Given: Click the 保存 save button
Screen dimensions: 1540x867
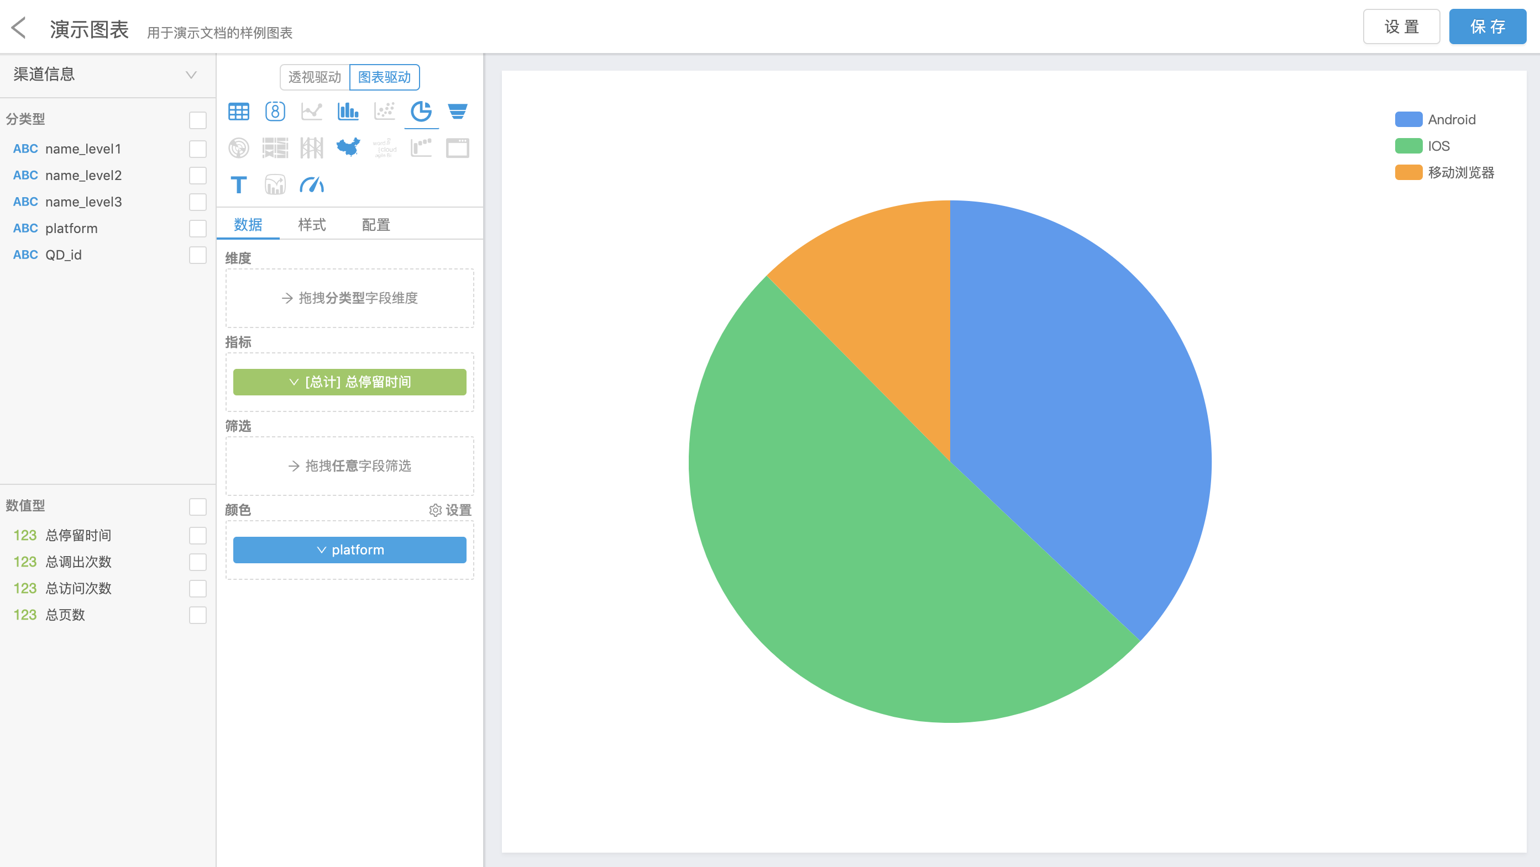Looking at the screenshot, I should (1487, 27).
